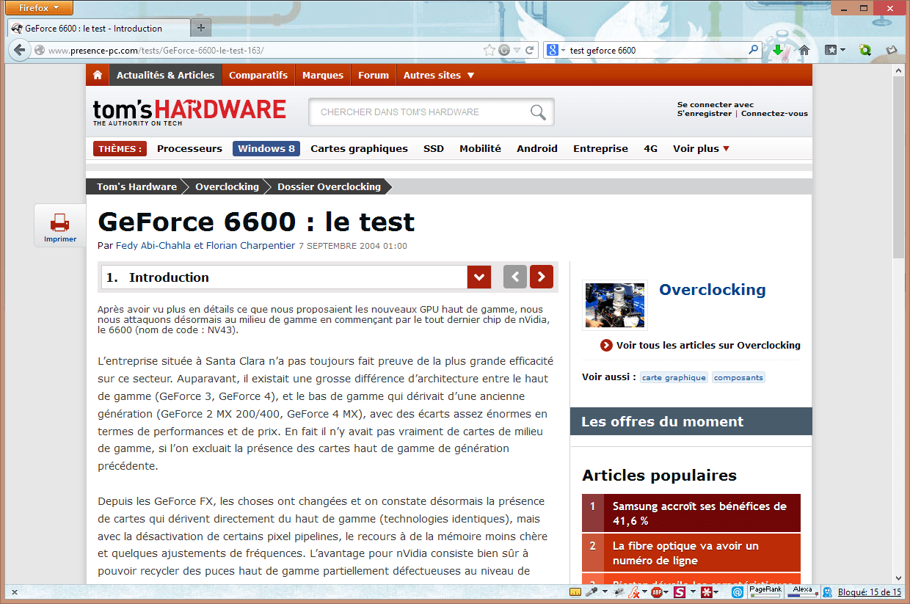
Task: Click the Google search magnifier in the search bar
Action: [753, 50]
